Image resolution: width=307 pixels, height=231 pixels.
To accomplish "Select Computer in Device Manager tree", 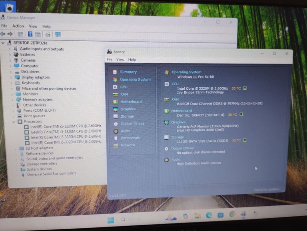I will (x=30, y=66).
